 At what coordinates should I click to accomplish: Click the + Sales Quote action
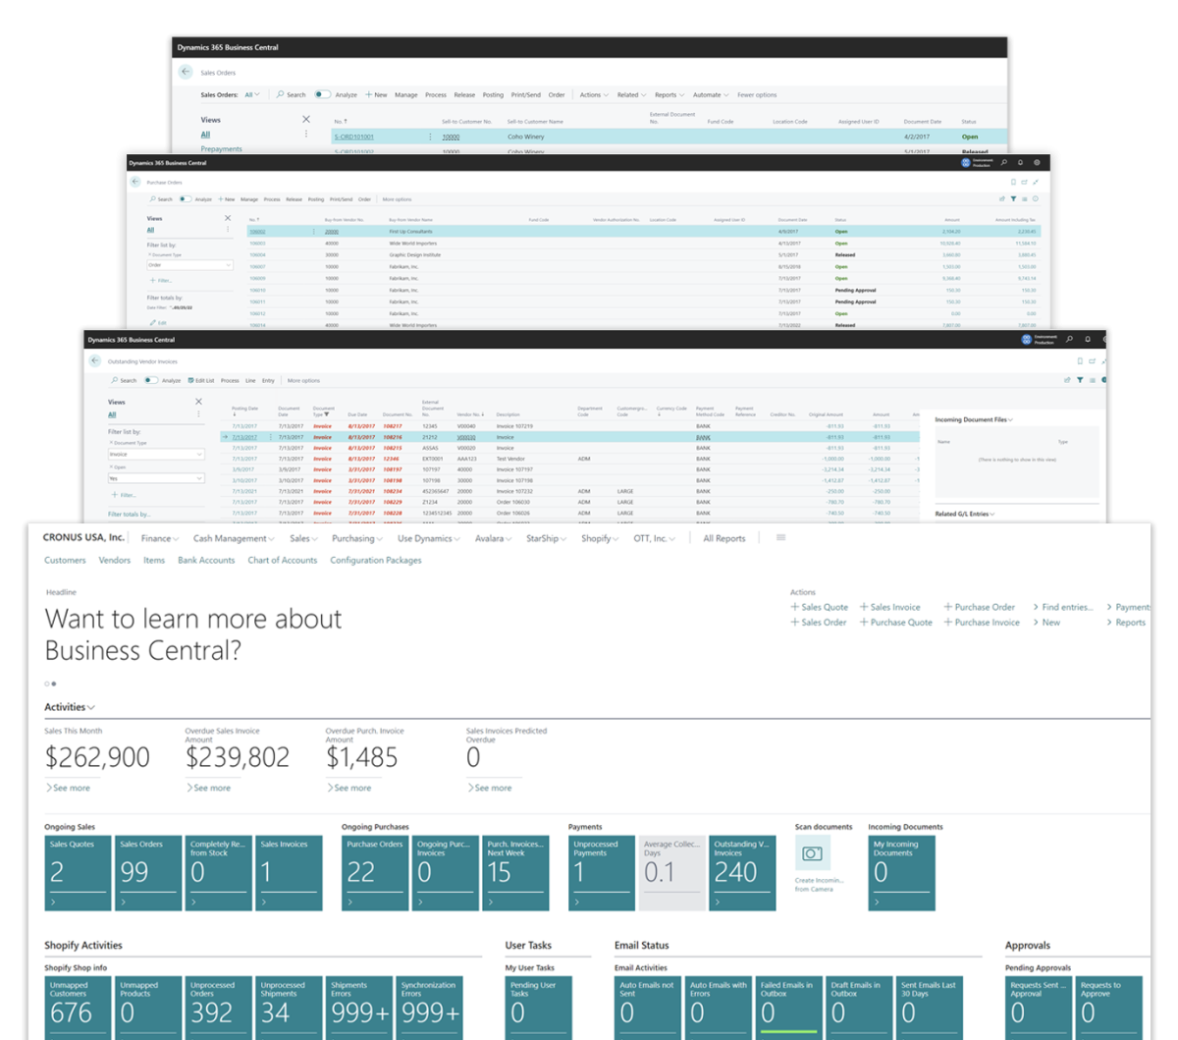(819, 607)
